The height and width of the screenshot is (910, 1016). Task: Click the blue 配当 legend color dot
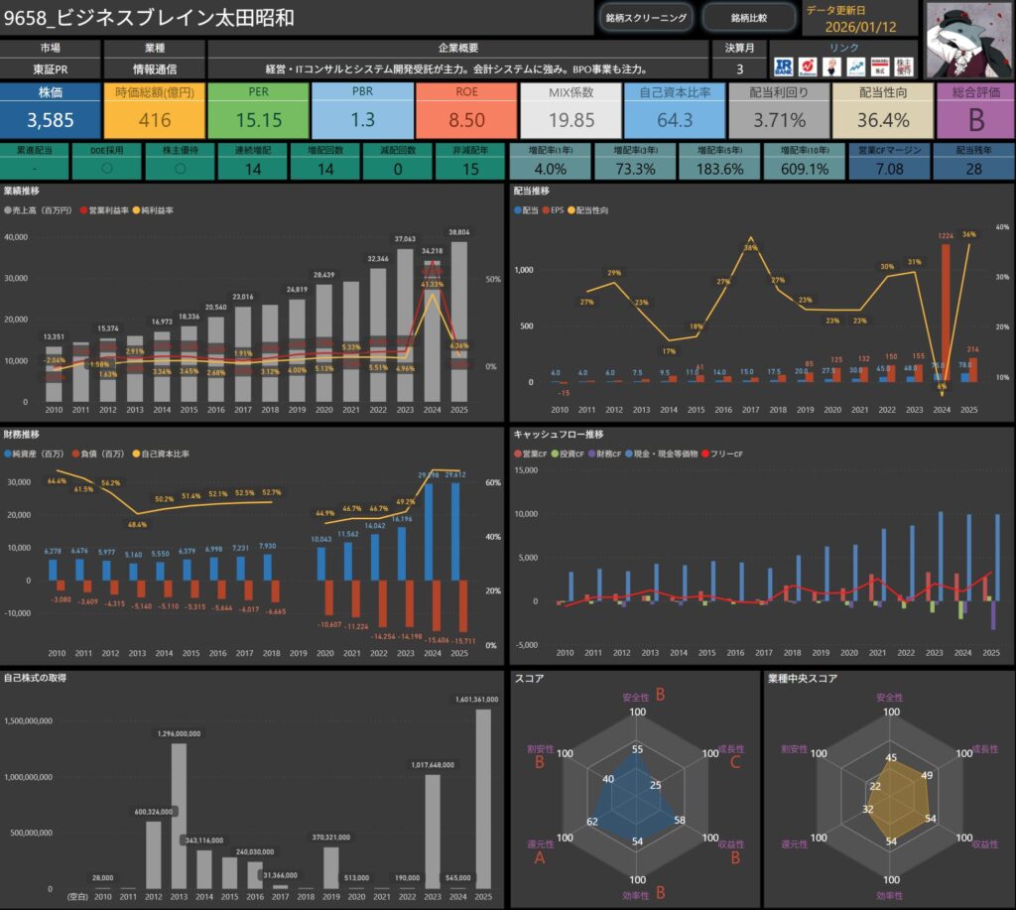pos(518,210)
